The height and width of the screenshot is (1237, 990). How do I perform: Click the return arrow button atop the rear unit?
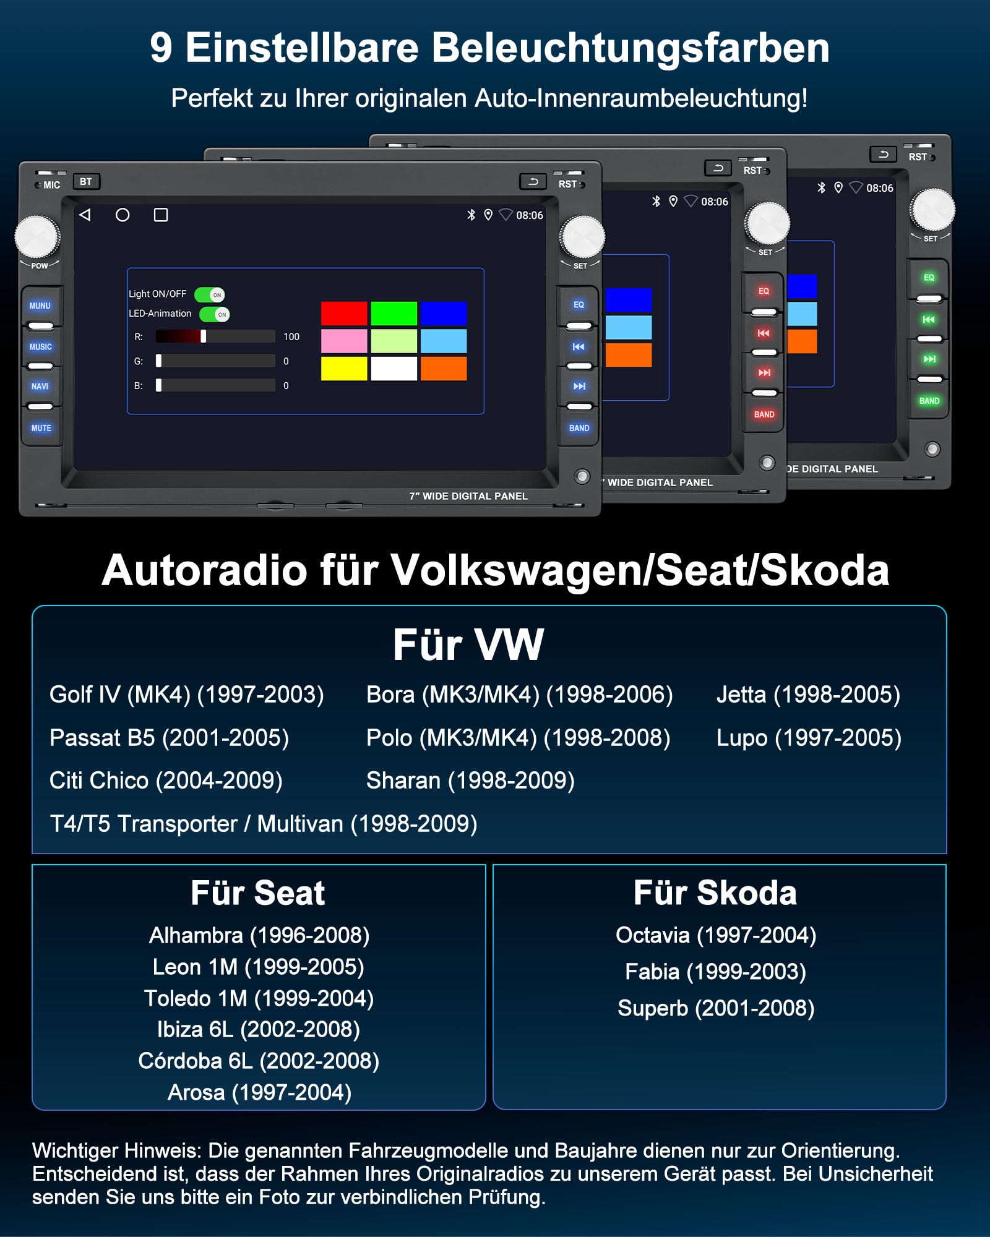pyautogui.click(x=883, y=154)
